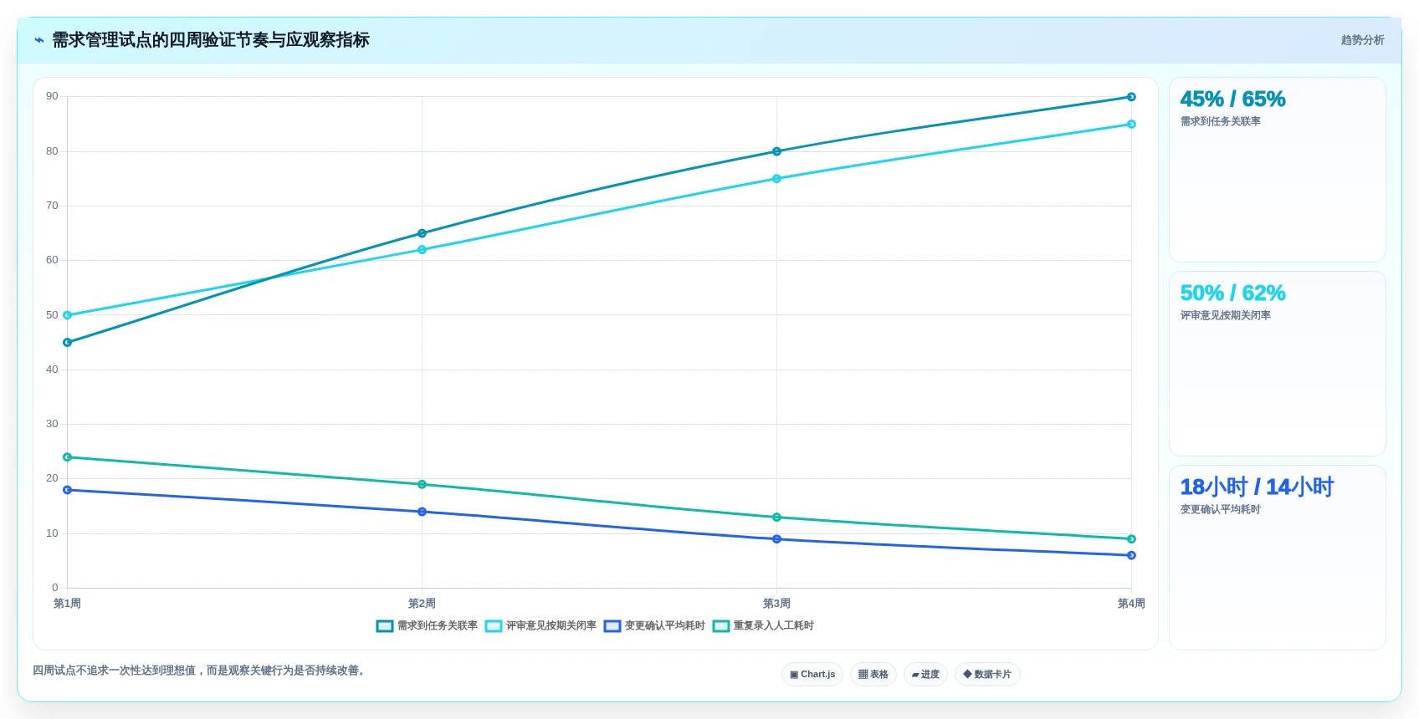Click the 需求到任务关联率 point at 第1周 (45)
This screenshot has height=719, width=1419.
pyautogui.click(x=68, y=343)
